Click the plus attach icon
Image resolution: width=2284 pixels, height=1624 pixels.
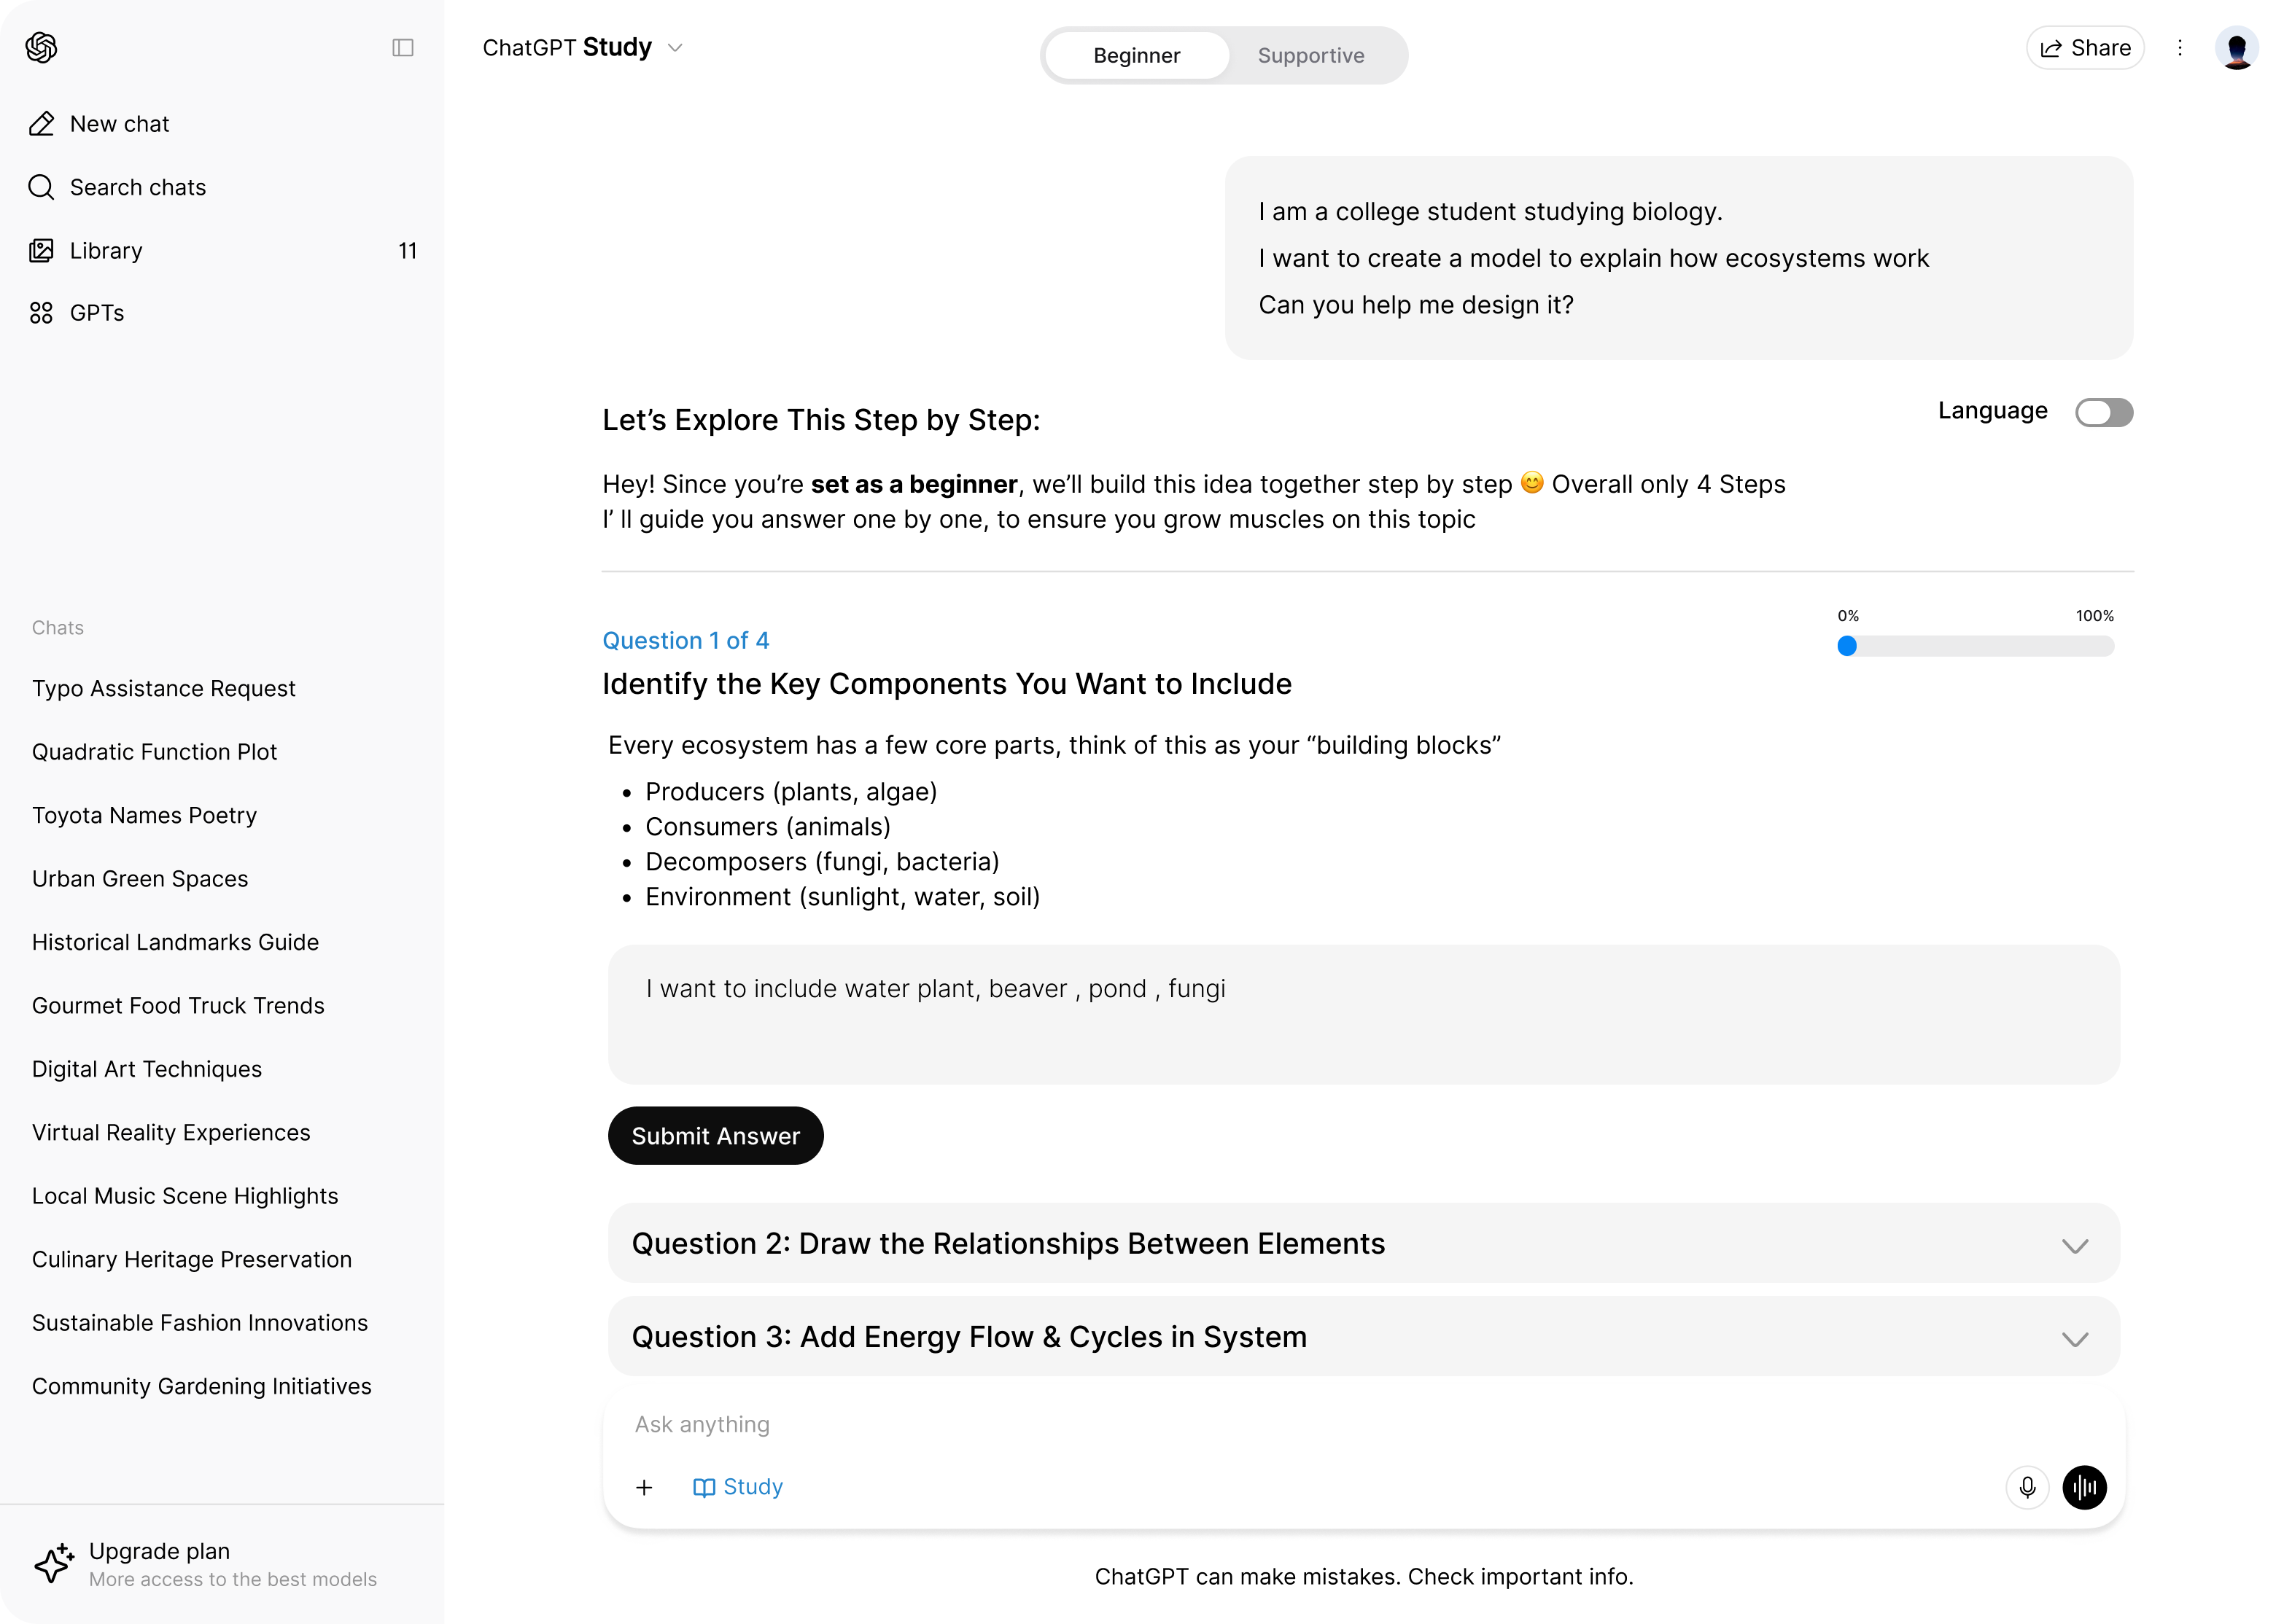pyautogui.click(x=644, y=1487)
